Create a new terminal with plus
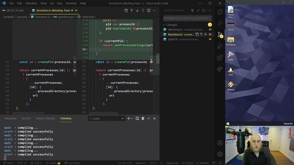This screenshot has height=165, width=294. coord(129,118)
